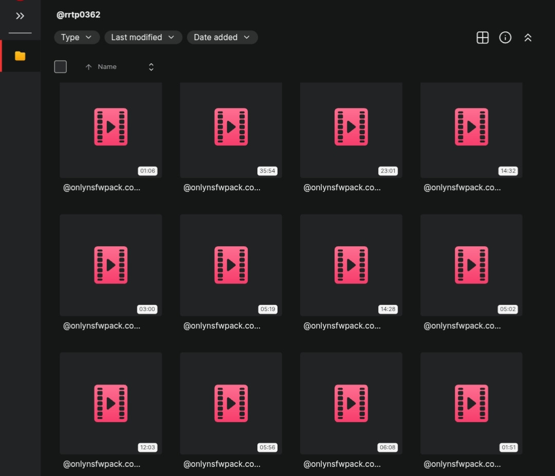
Task: Click file name under the 06:08 video
Action: [x=342, y=464]
